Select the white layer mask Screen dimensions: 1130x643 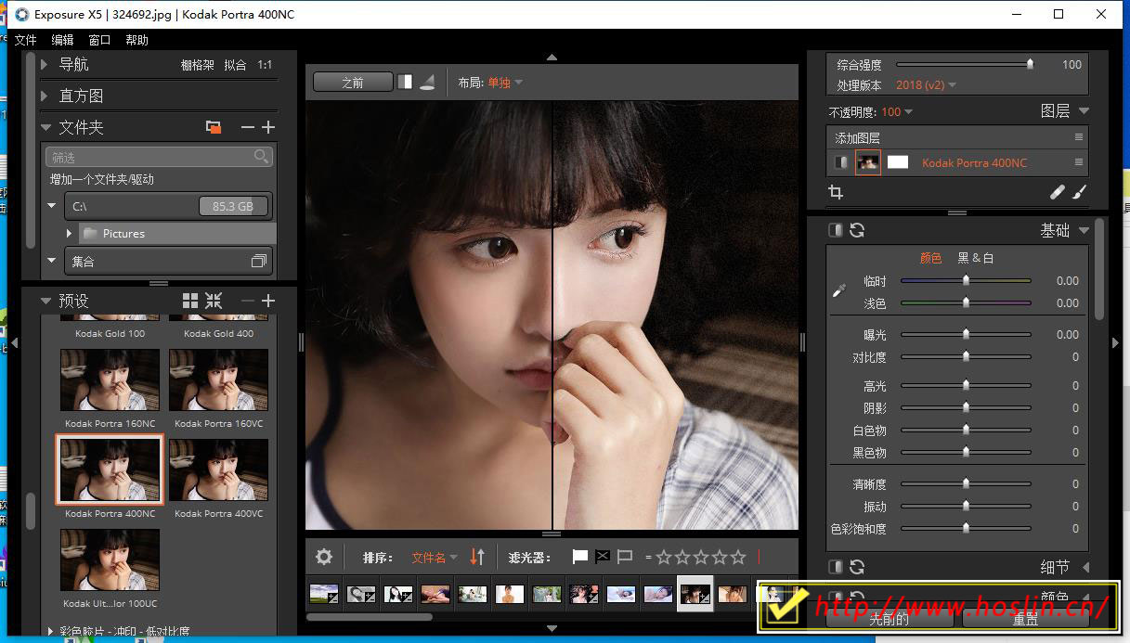click(898, 162)
